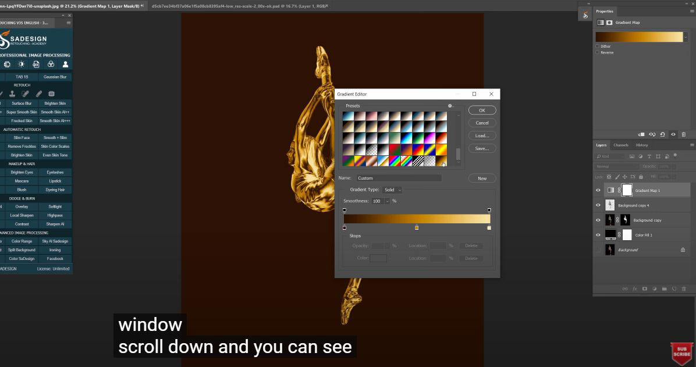696x367 pixels.
Task: Filter layers by type layer icon
Action: [x=649, y=156]
